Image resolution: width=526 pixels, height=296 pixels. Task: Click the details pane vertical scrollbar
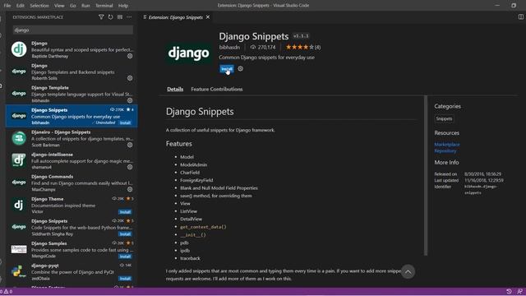426,175
